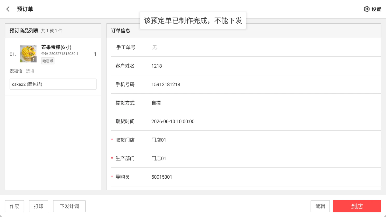Click the 作废 void order button
386x217 pixels.
point(15,206)
